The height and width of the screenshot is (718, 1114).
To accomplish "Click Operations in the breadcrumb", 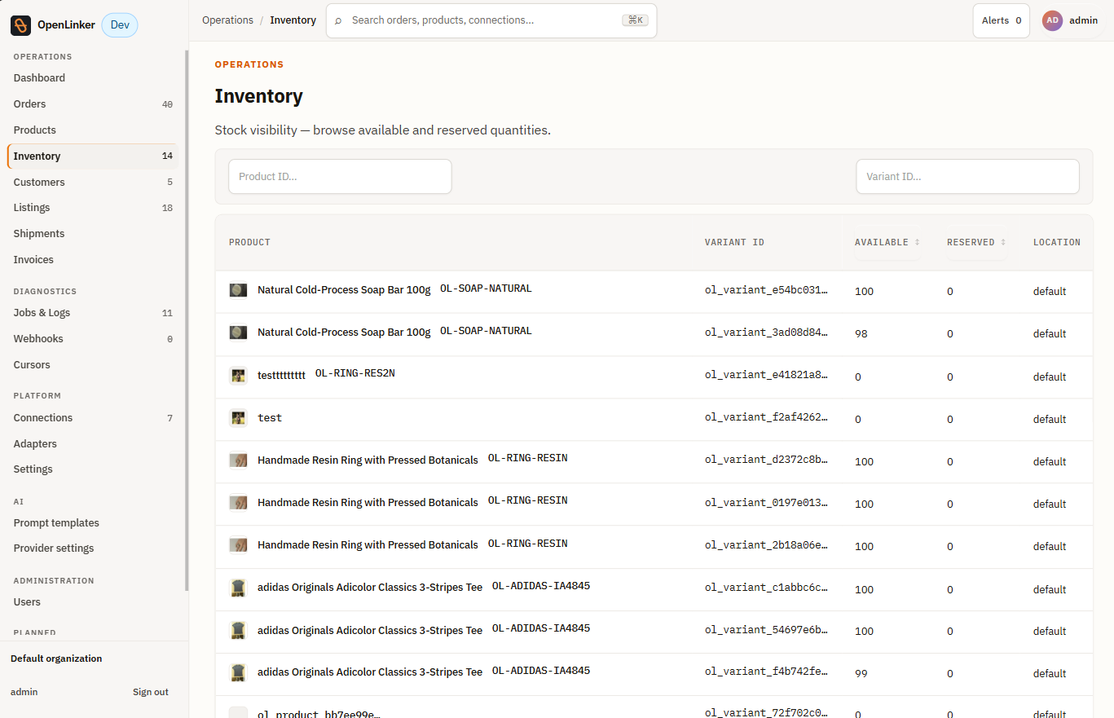I will pos(227,20).
